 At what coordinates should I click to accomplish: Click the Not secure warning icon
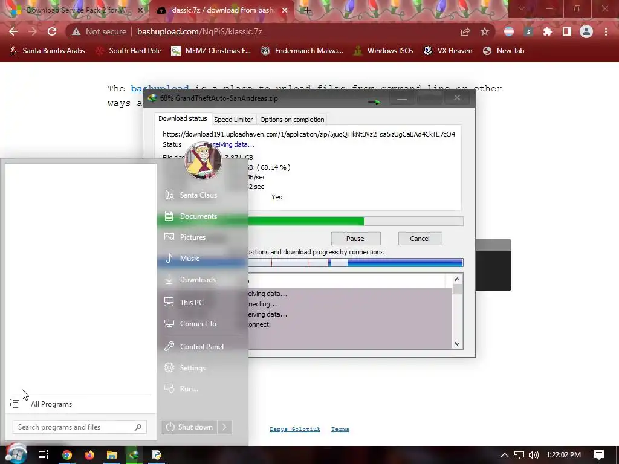coord(76,31)
